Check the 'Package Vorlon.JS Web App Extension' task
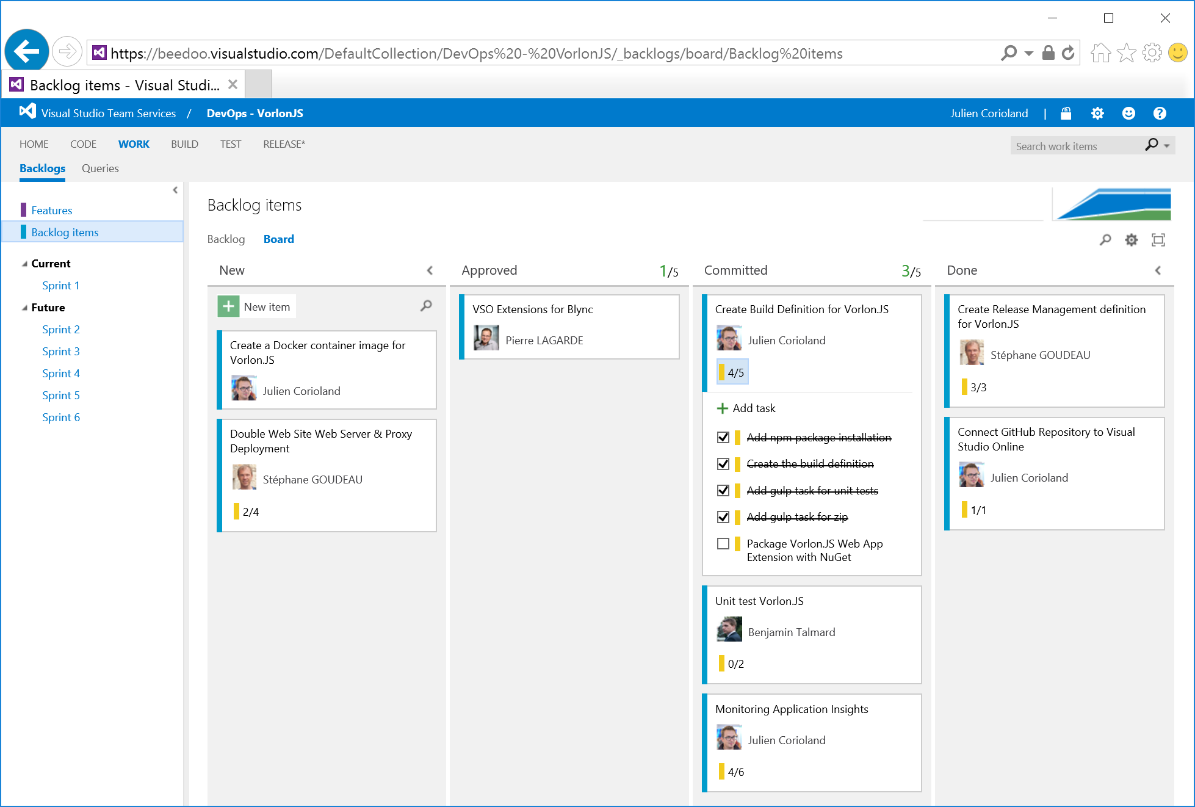The image size is (1195, 807). (723, 543)
